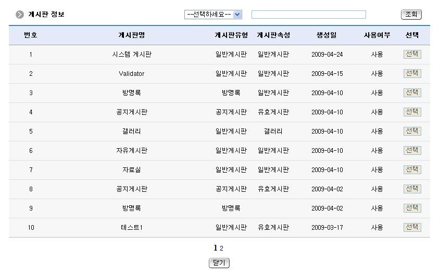Click 선택 button for 시스템 게시판 row
Image resolution: width=439 pixels, height=275 pixels.
pyautogui.click(x=412, y=54)
